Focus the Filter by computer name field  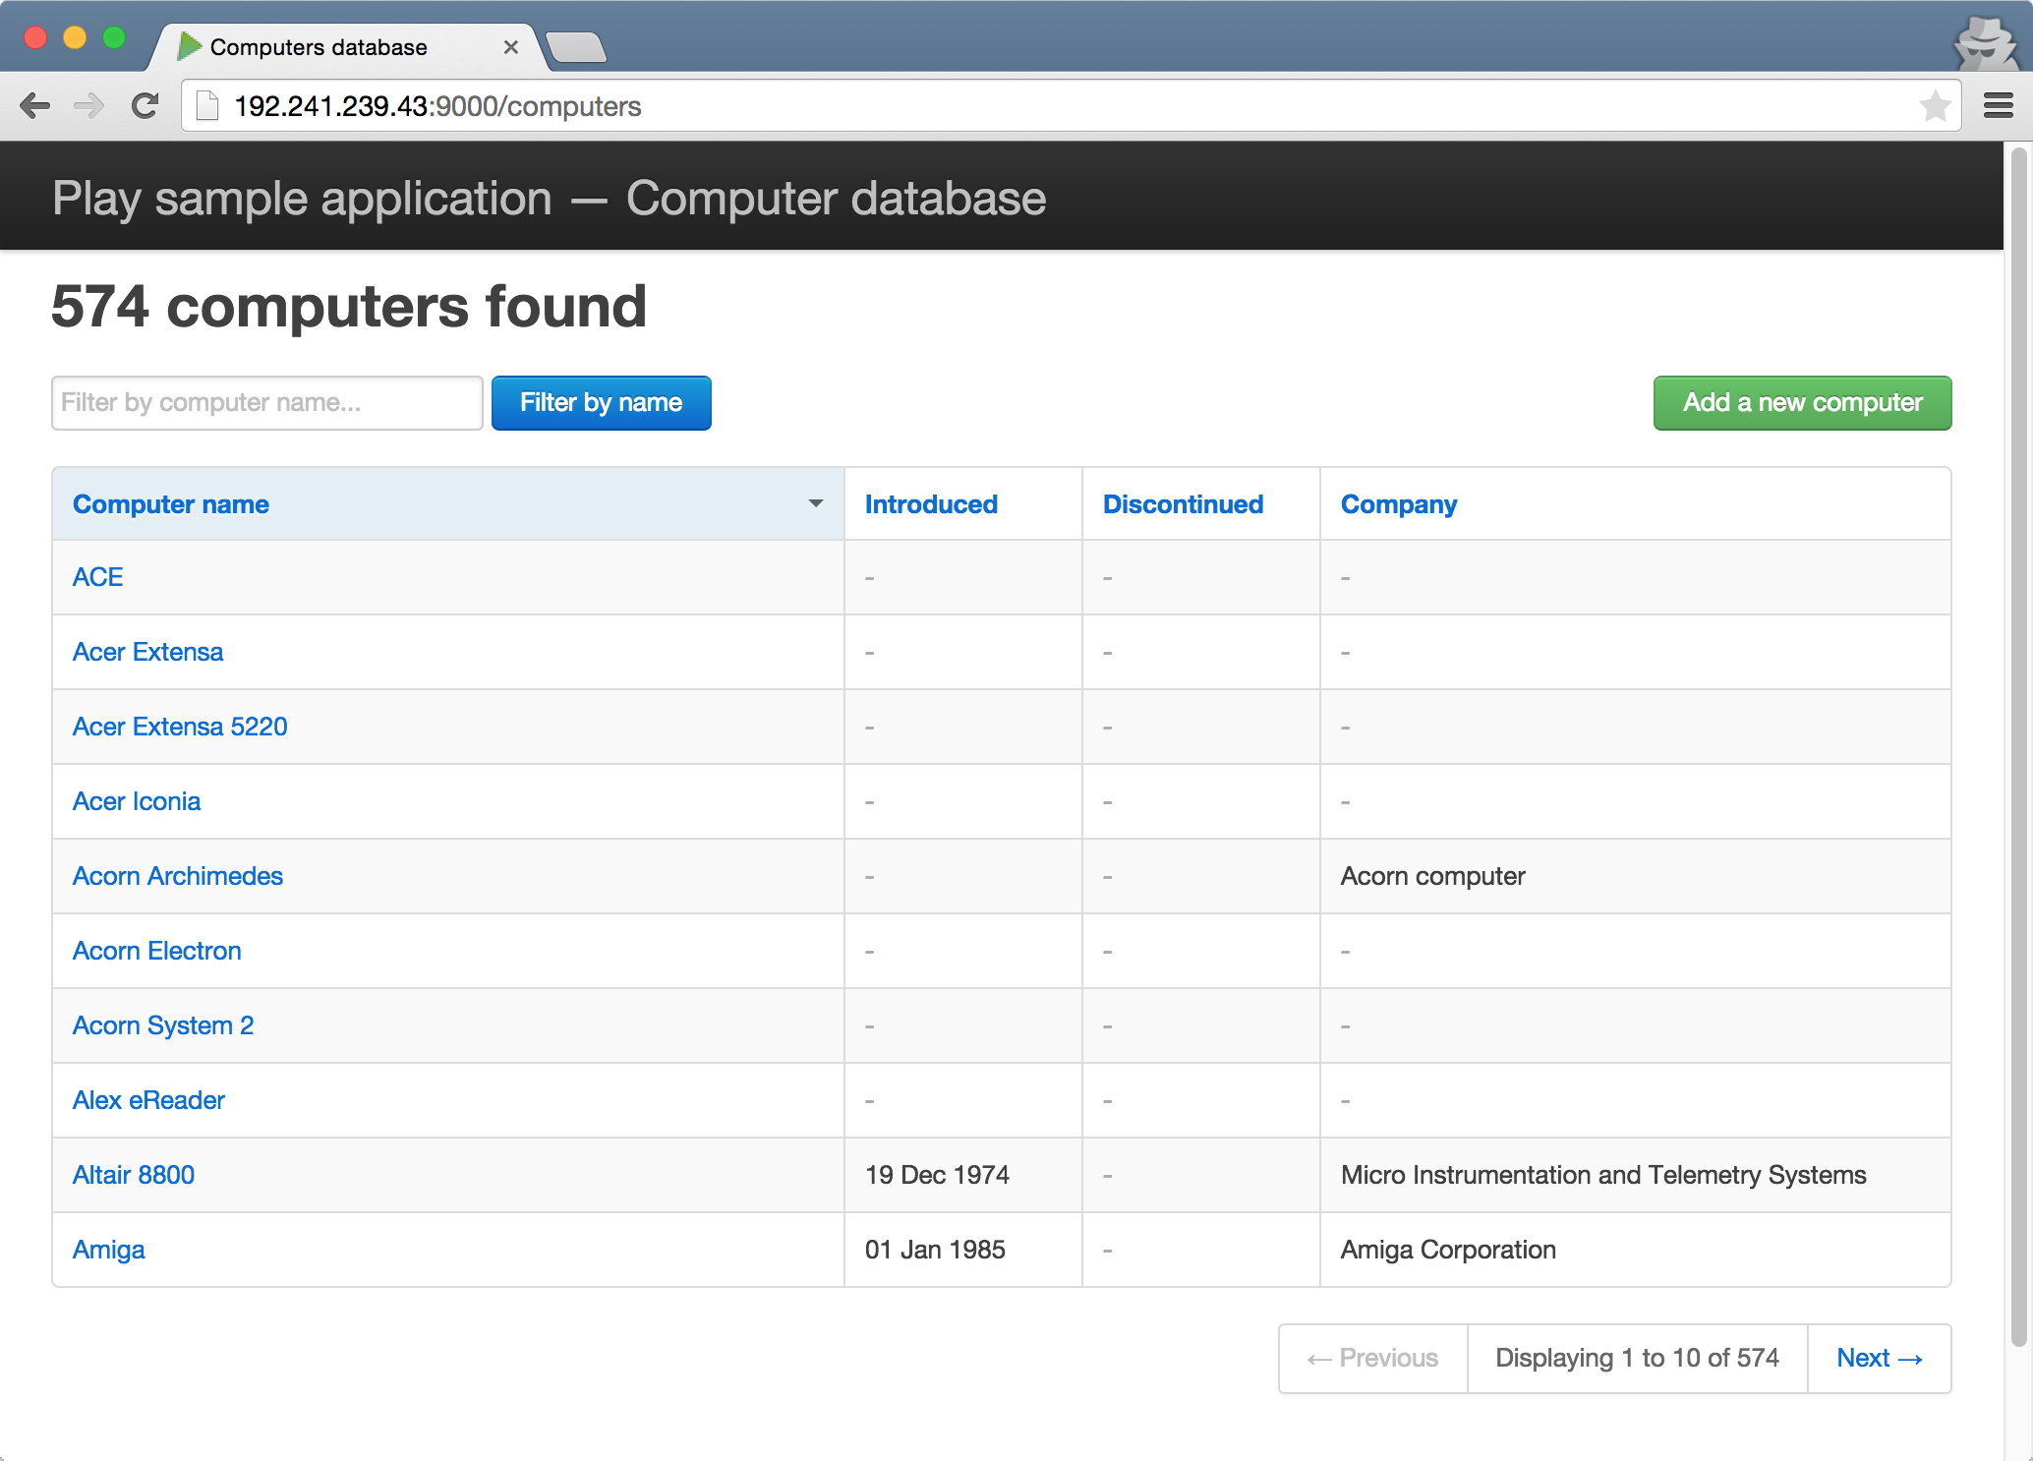pos(266,403)
